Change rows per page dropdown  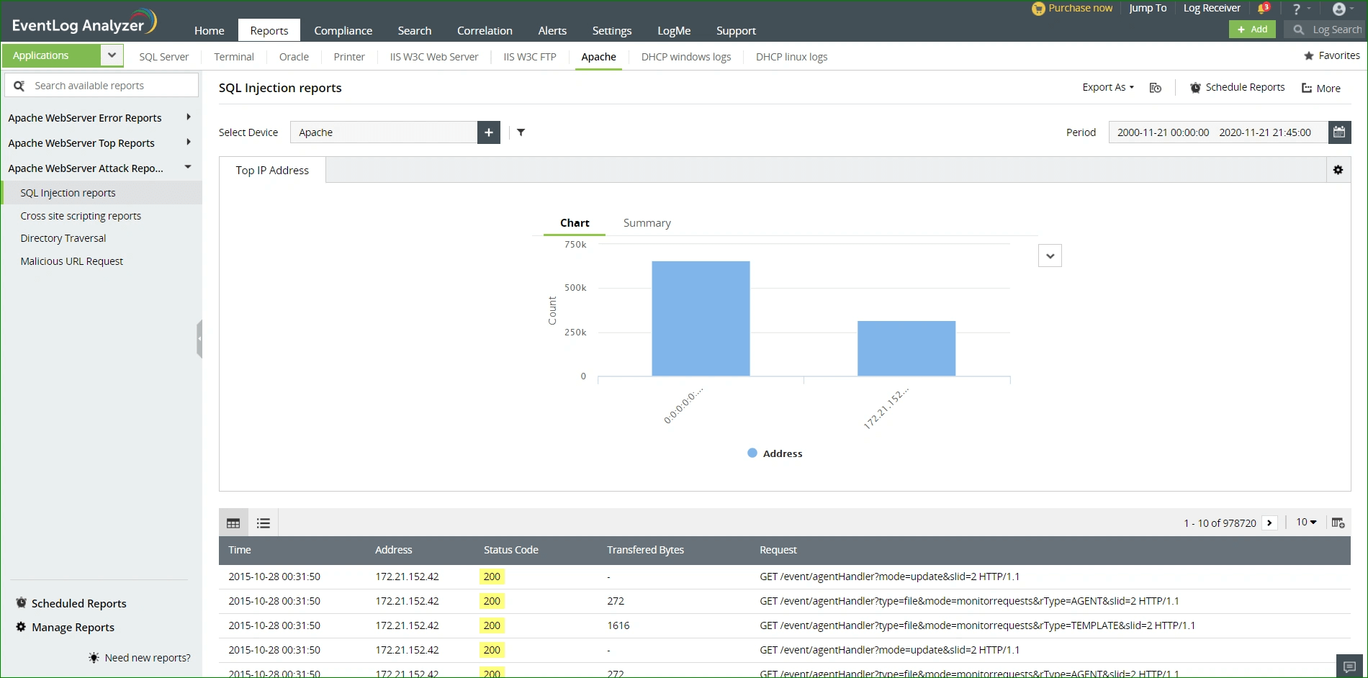point(1306,523)
